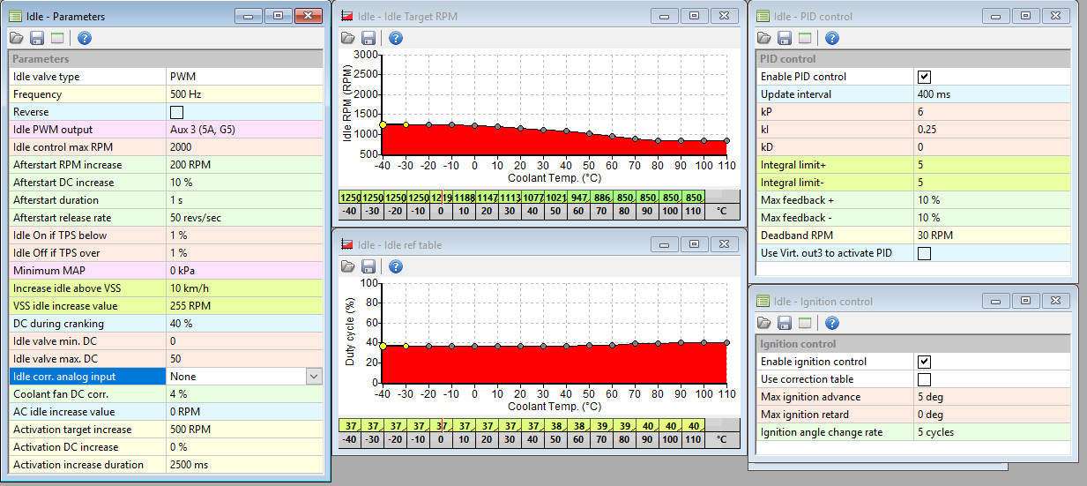Click green panel icon in PID control toolbar
The image size is (1087, 486).
(805, 38)
